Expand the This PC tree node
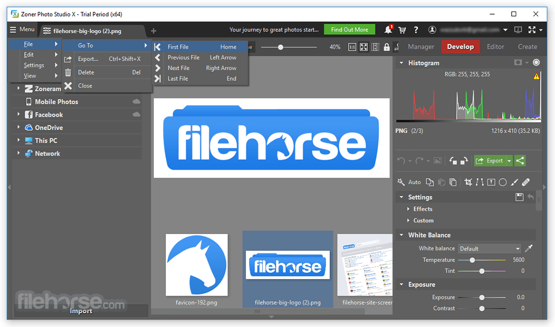Screen dimensions: 555x327 (18, 140)
